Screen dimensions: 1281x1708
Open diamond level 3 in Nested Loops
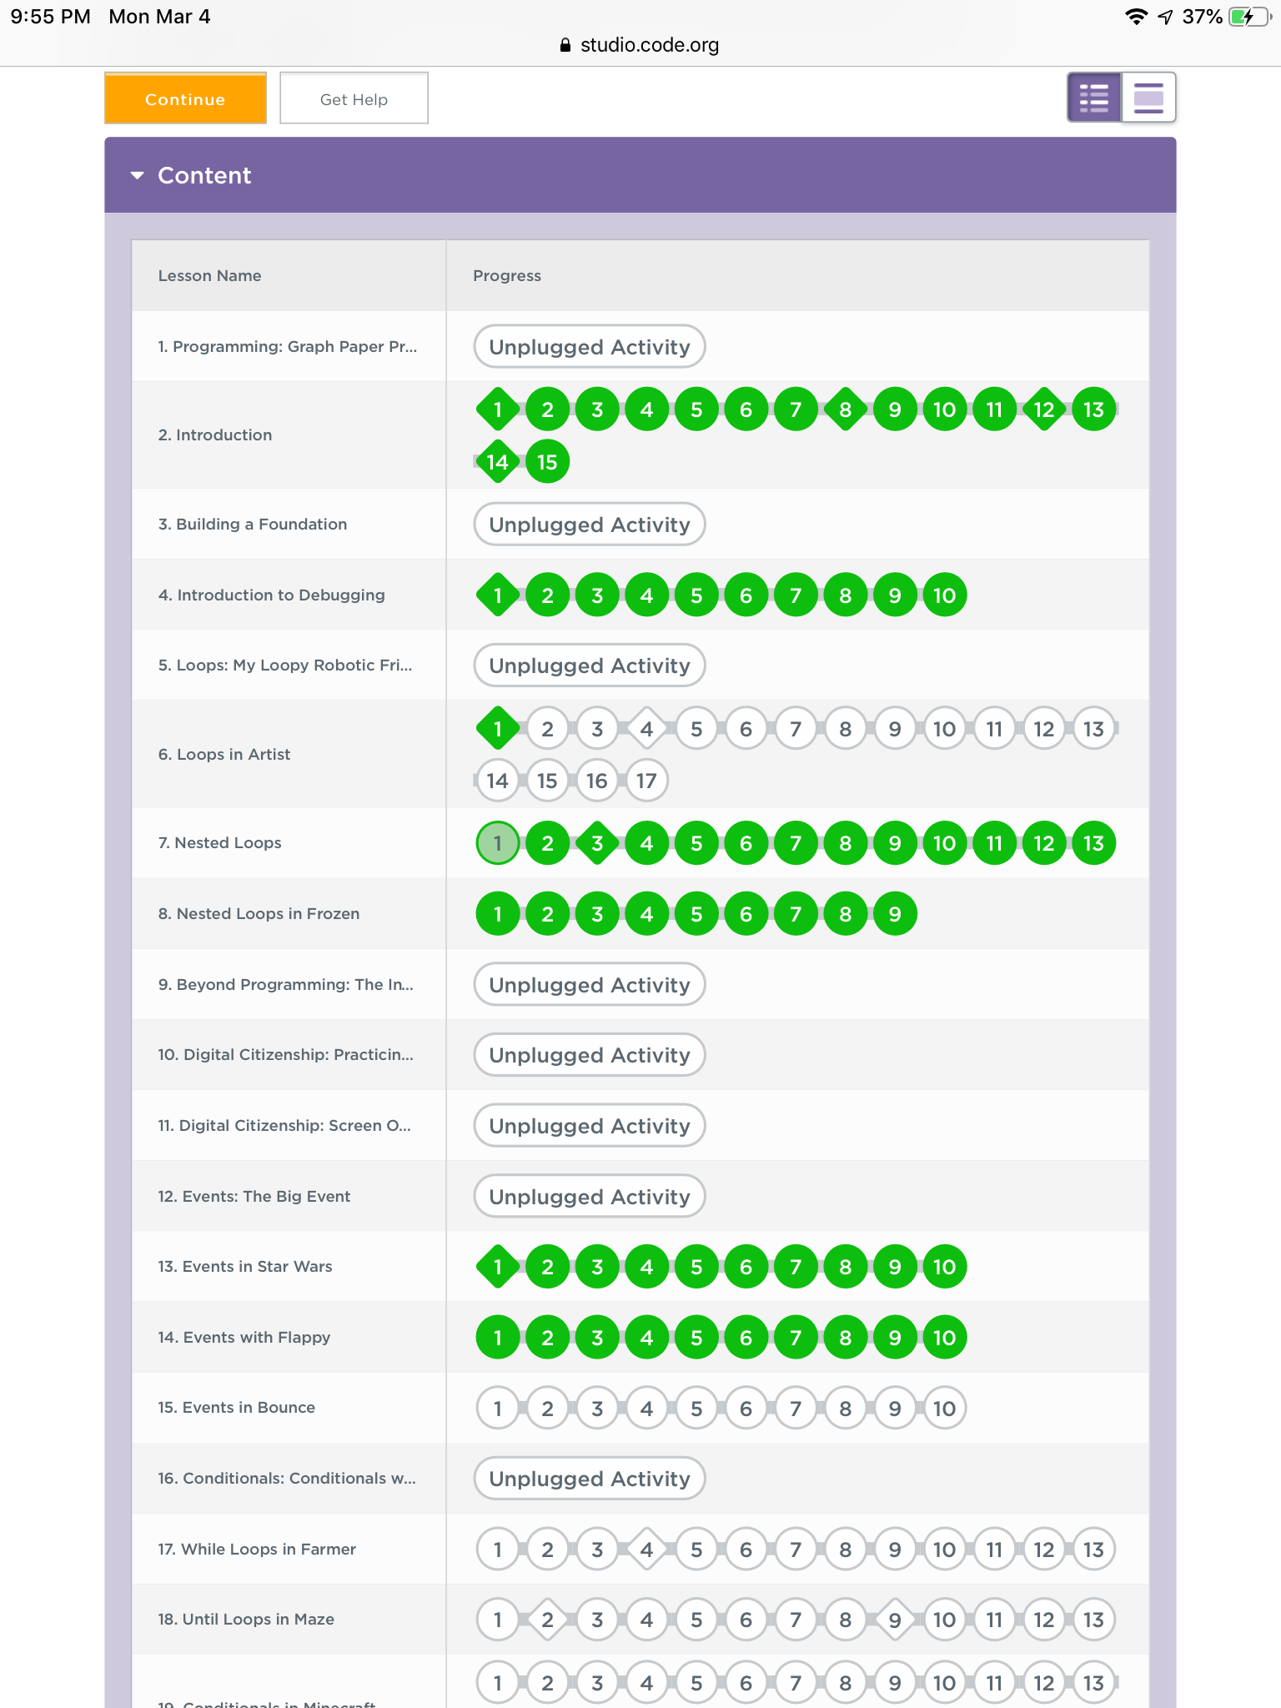pyautogui.click(x=597, y=843)
